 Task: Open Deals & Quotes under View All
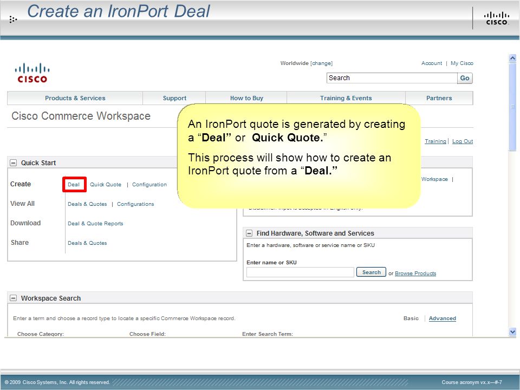[x=87, y=204]
